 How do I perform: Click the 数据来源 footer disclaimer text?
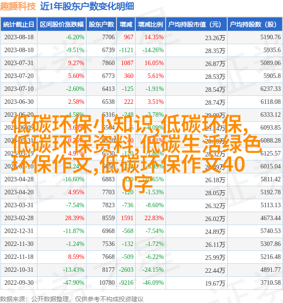71,299
